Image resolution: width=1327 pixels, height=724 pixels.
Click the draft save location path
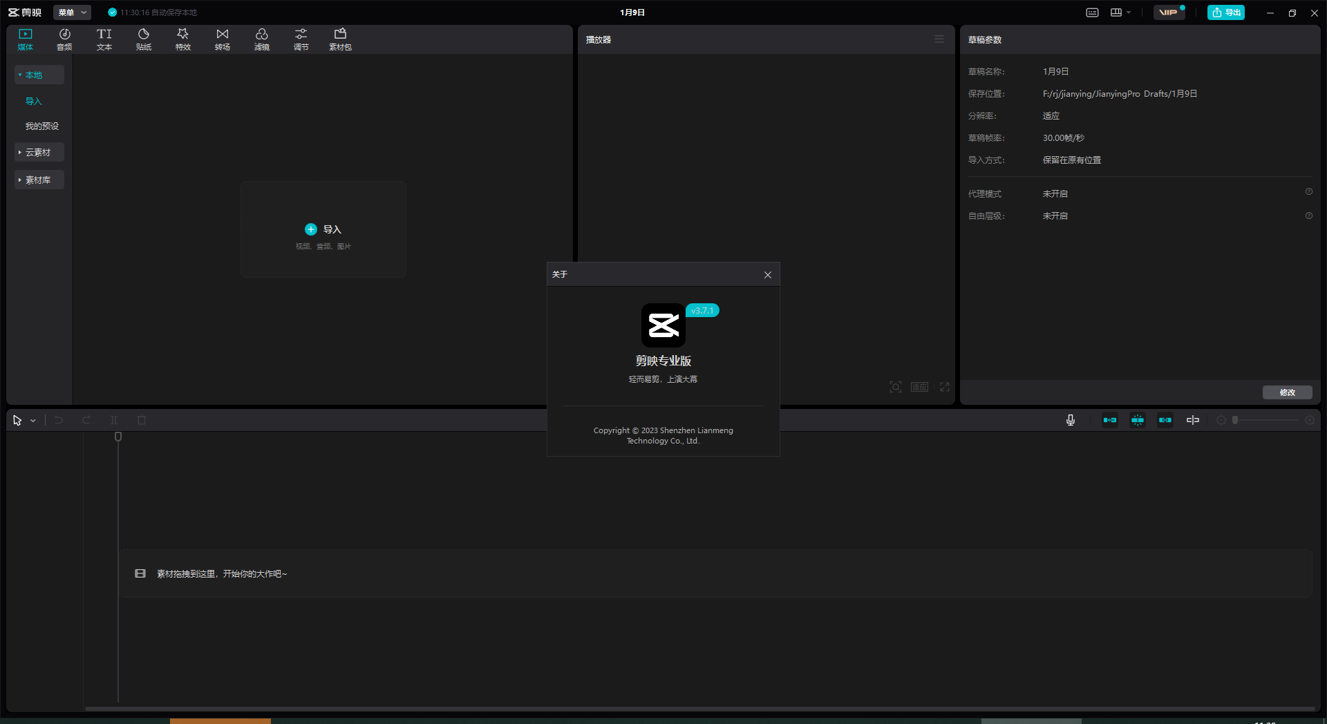1120,94
